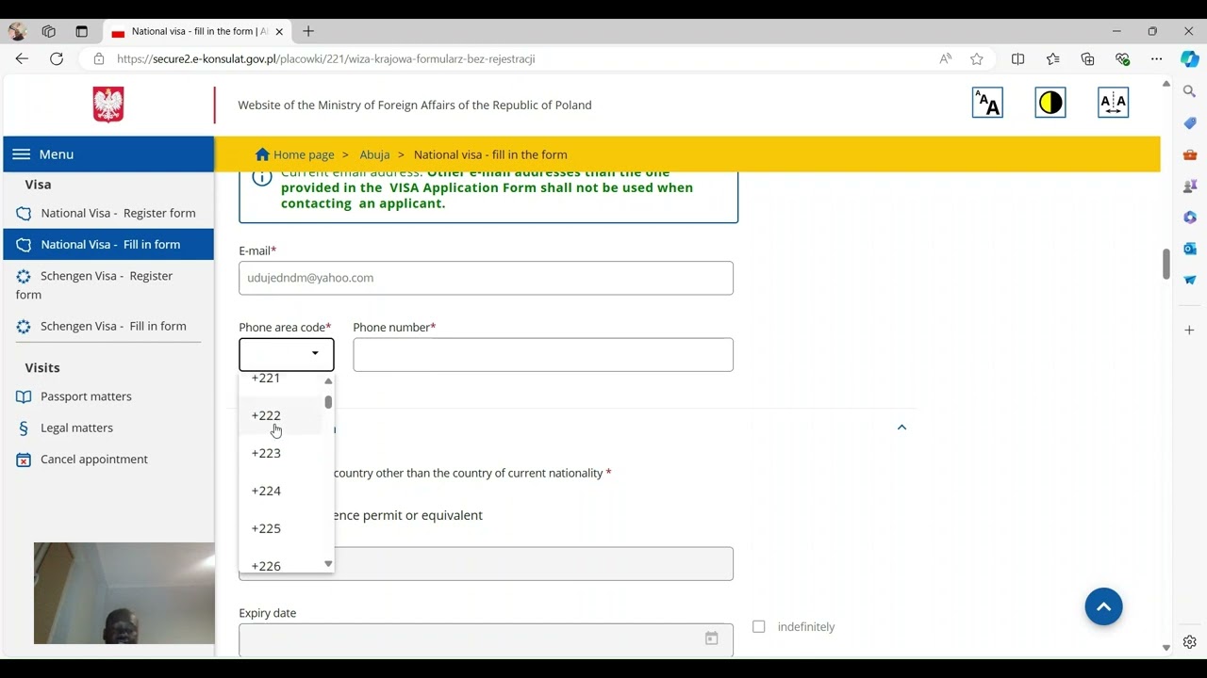Select the National Visa browser tab

196,31
